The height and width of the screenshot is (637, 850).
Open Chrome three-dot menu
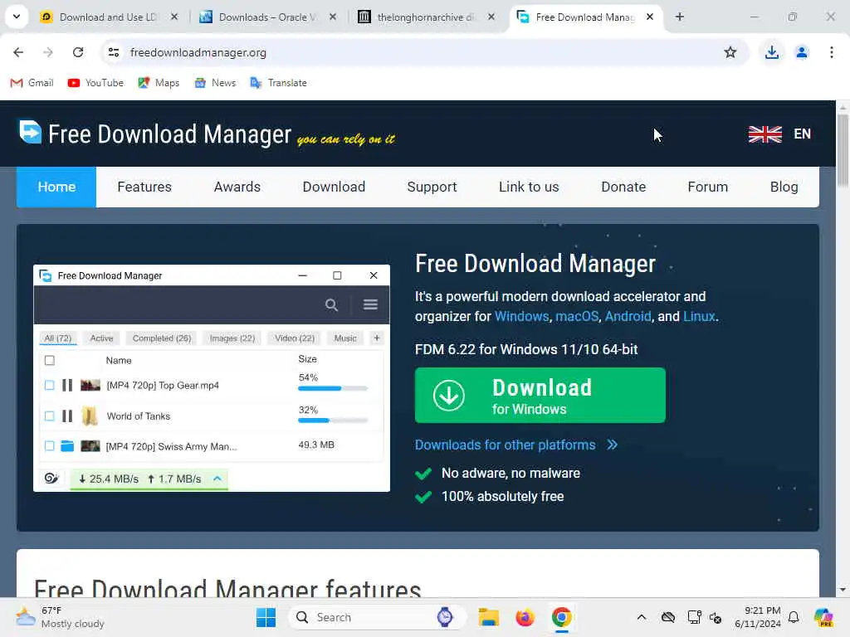[831, 52]
